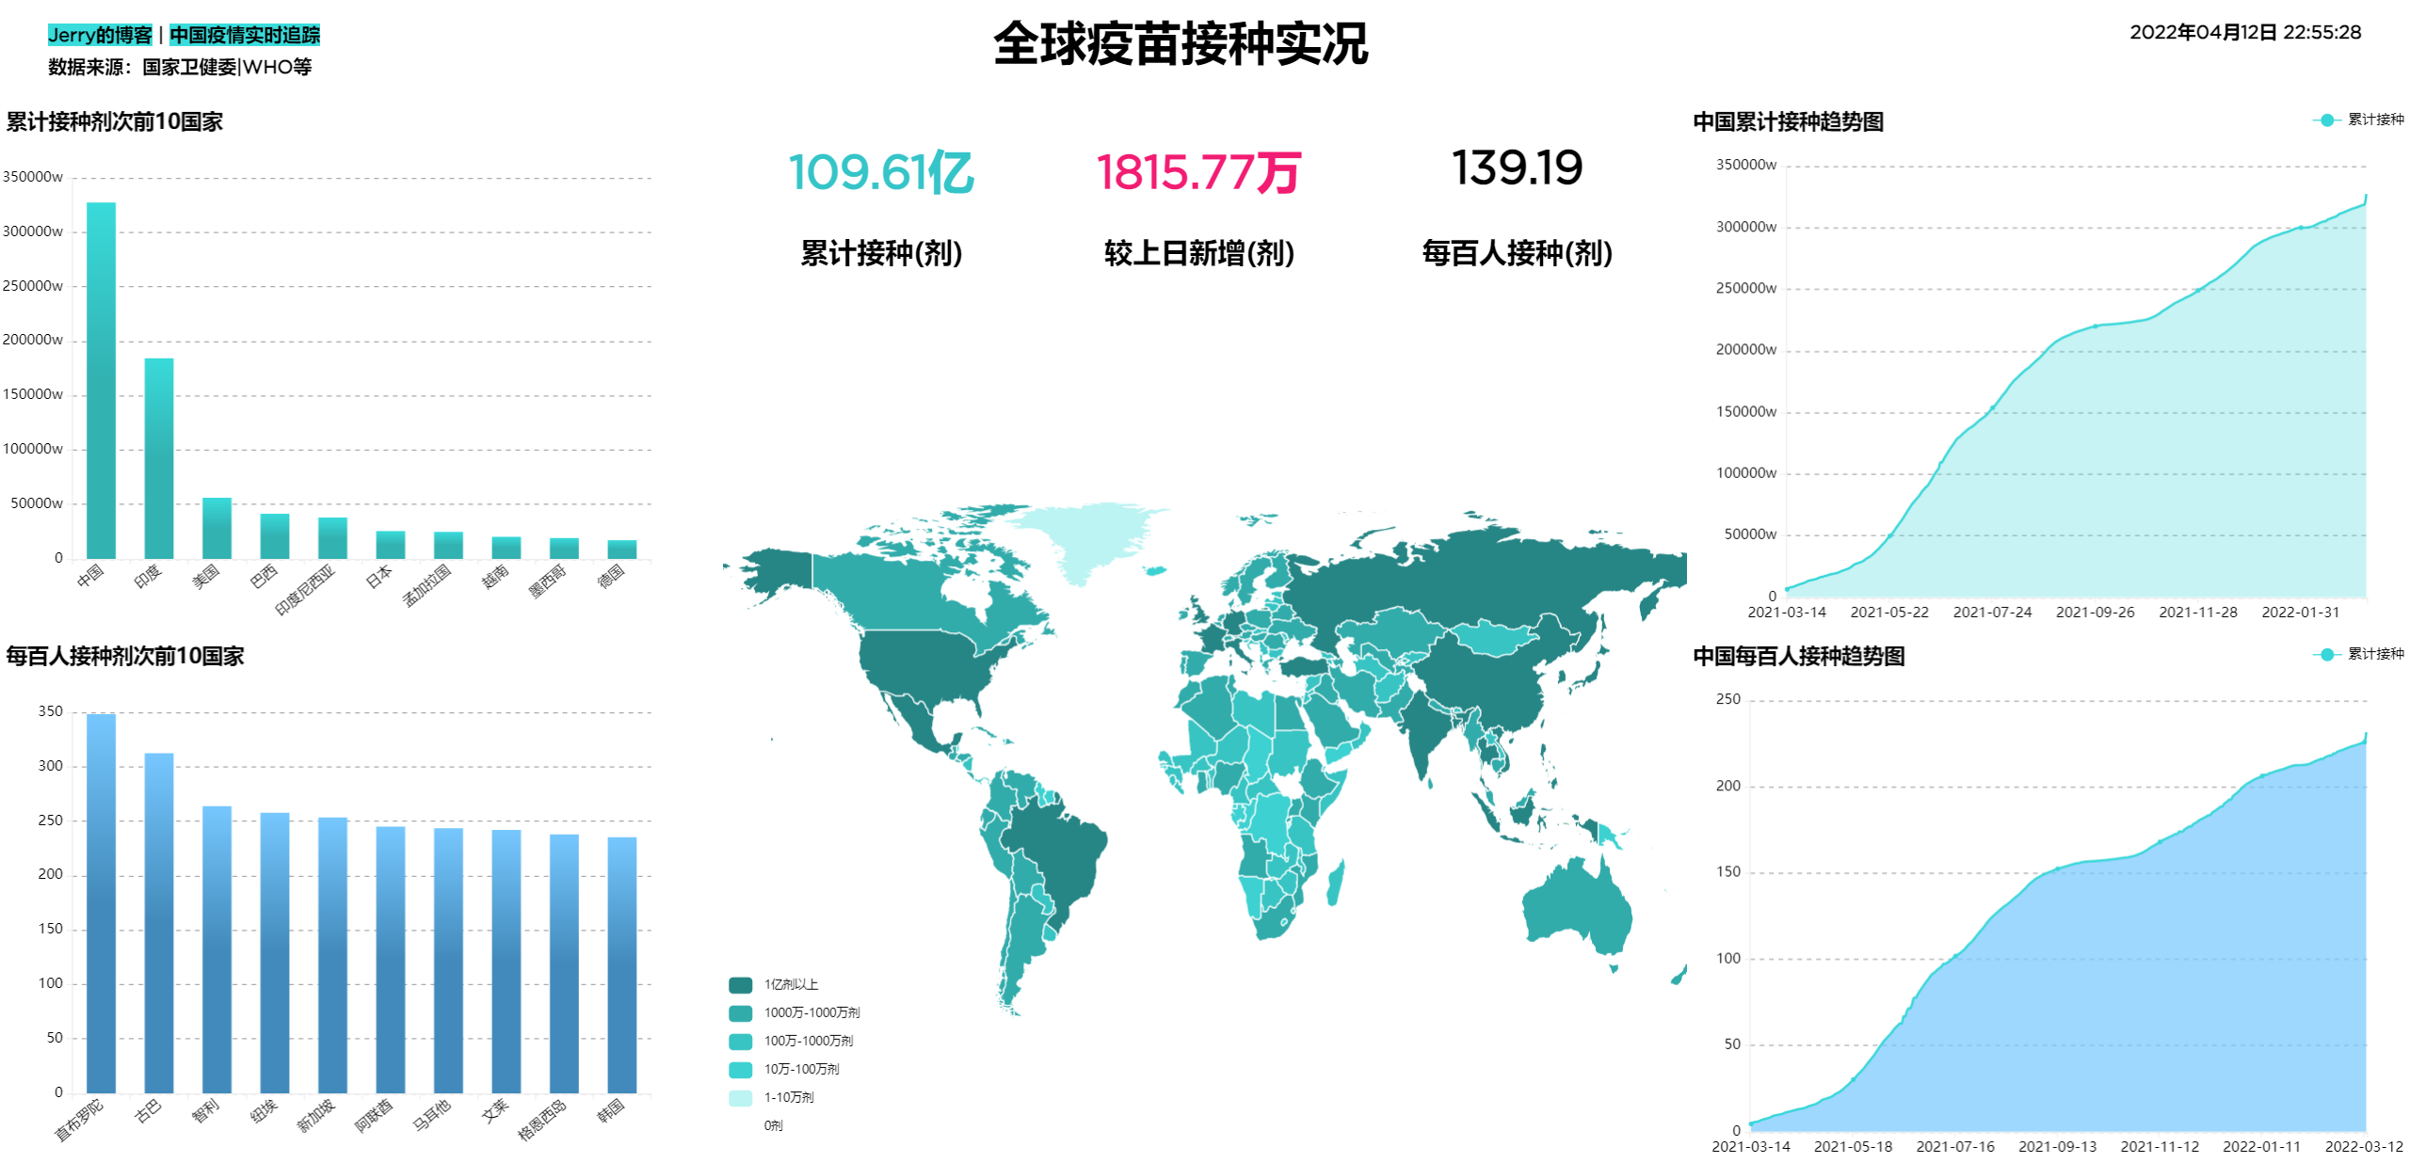This screenshot has height=1163, width=2410.
Task: Select the 1-10万剂 legend swatch
Action: [740, 1098]
